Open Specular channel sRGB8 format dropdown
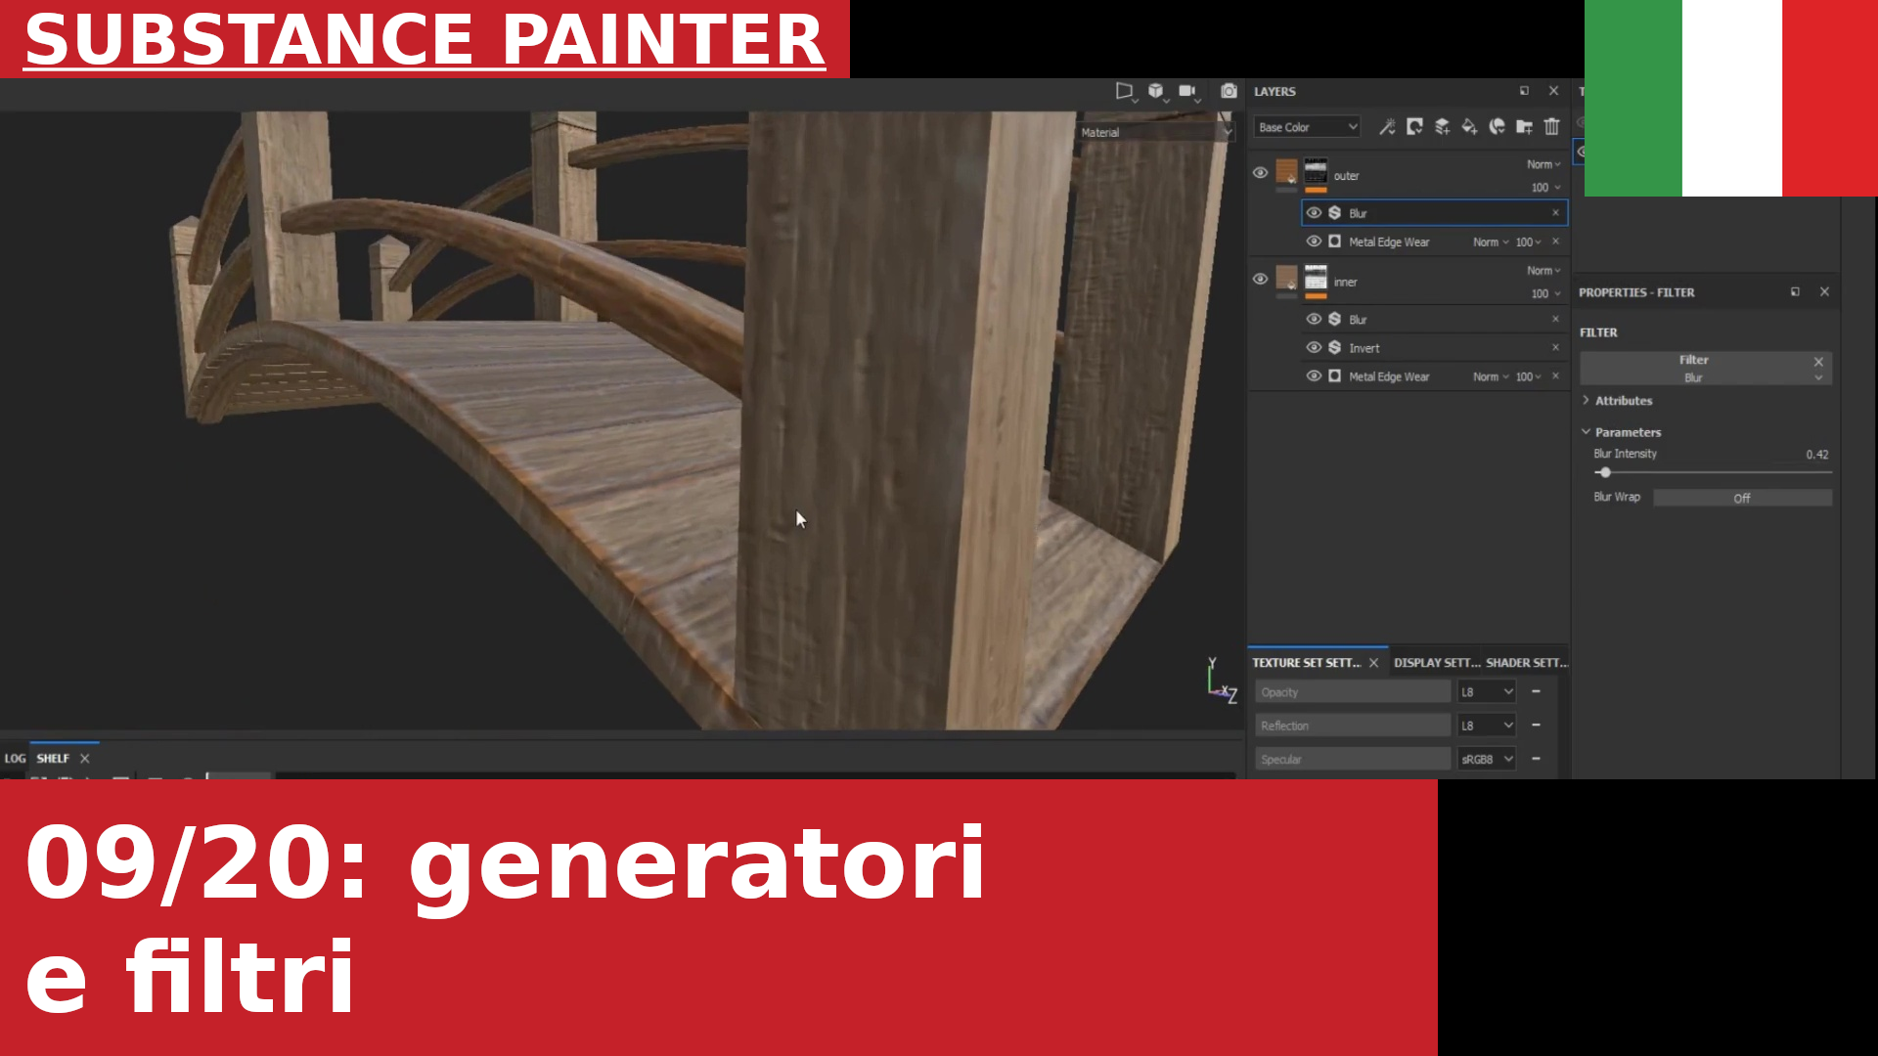The image size is (1878, 1056). click(1487, 760)
